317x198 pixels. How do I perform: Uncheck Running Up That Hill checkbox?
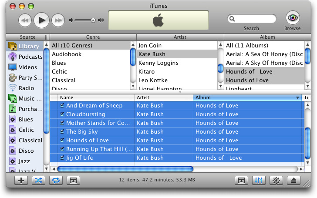point(62,149)
